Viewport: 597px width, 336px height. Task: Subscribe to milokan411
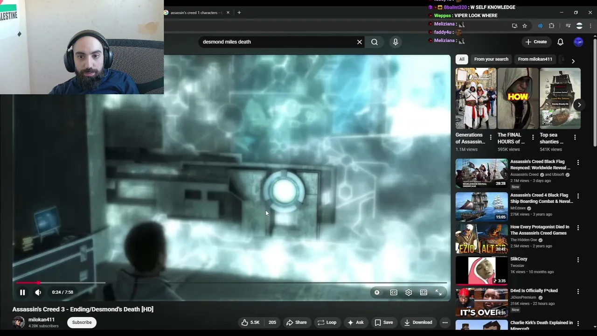pos(82,322)
